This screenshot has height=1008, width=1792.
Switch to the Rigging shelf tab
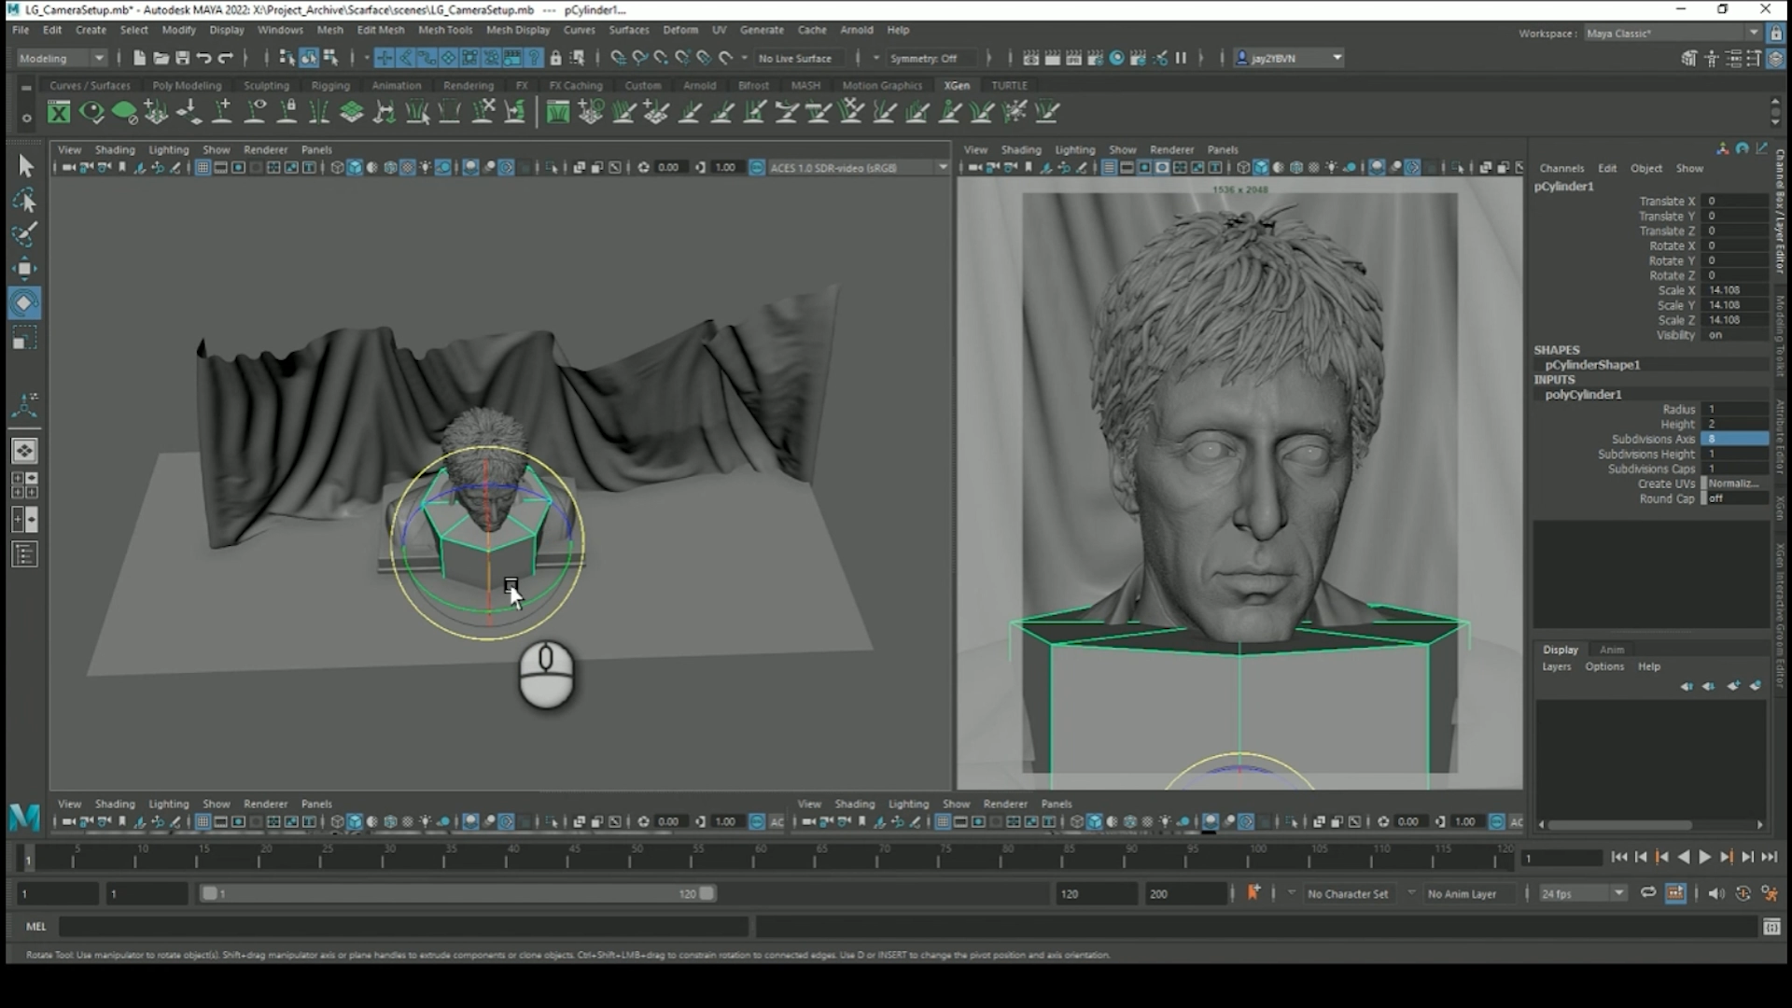click(x=330, y=85)
